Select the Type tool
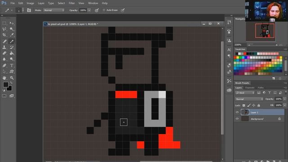Viewport: 288px width, 162px height. (x=12, y=66)
